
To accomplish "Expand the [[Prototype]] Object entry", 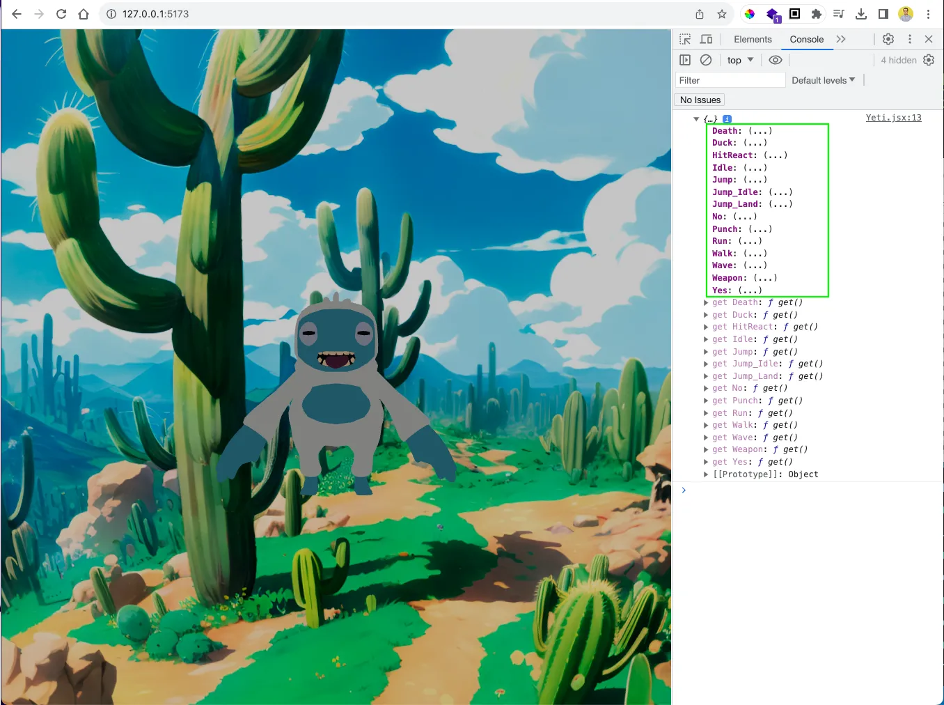I will [x=706, y=474].
